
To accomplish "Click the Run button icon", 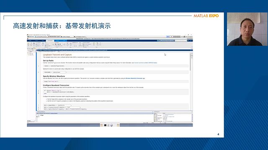I will pos(94,43).
